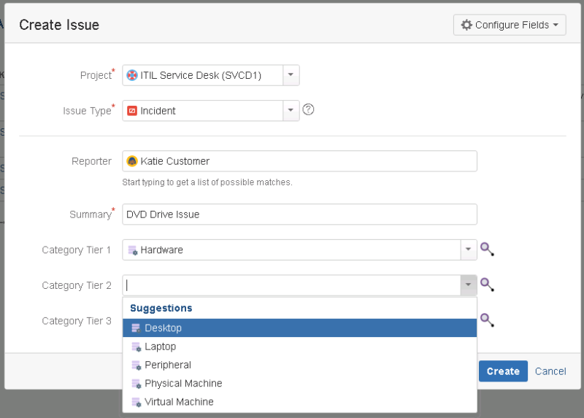
Task: Click the search magnifier for Category Tier 3
Action: (487, 320)
